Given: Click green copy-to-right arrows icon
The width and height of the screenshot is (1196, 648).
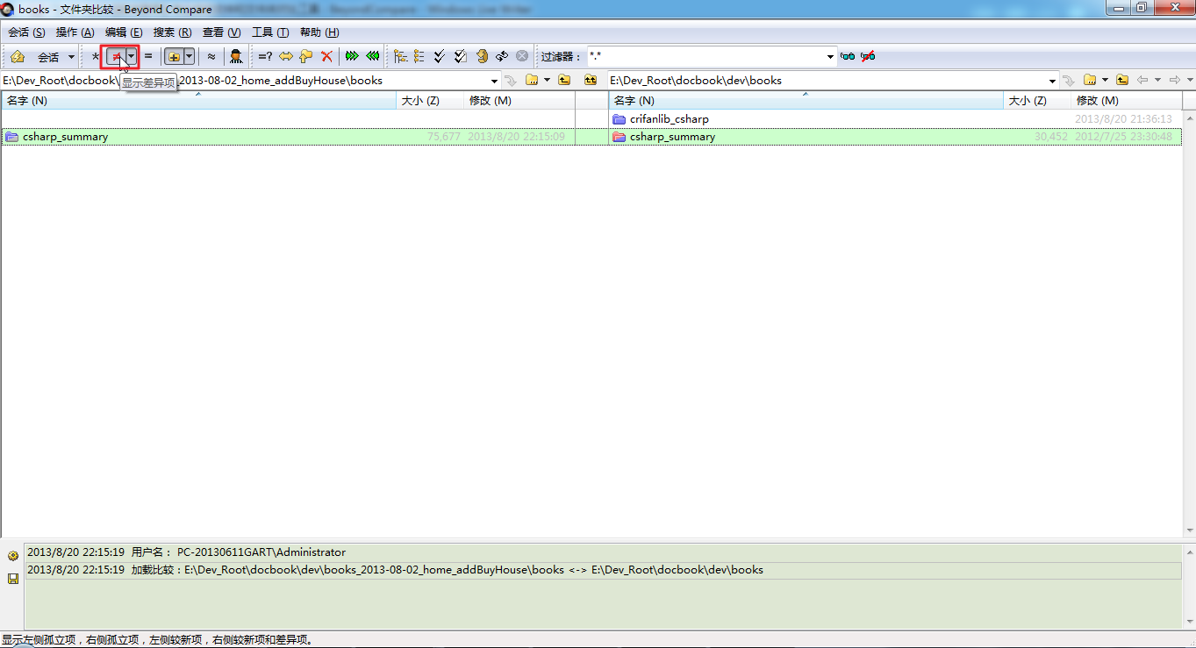Looking at the screenshot, I should pos(352,57).
